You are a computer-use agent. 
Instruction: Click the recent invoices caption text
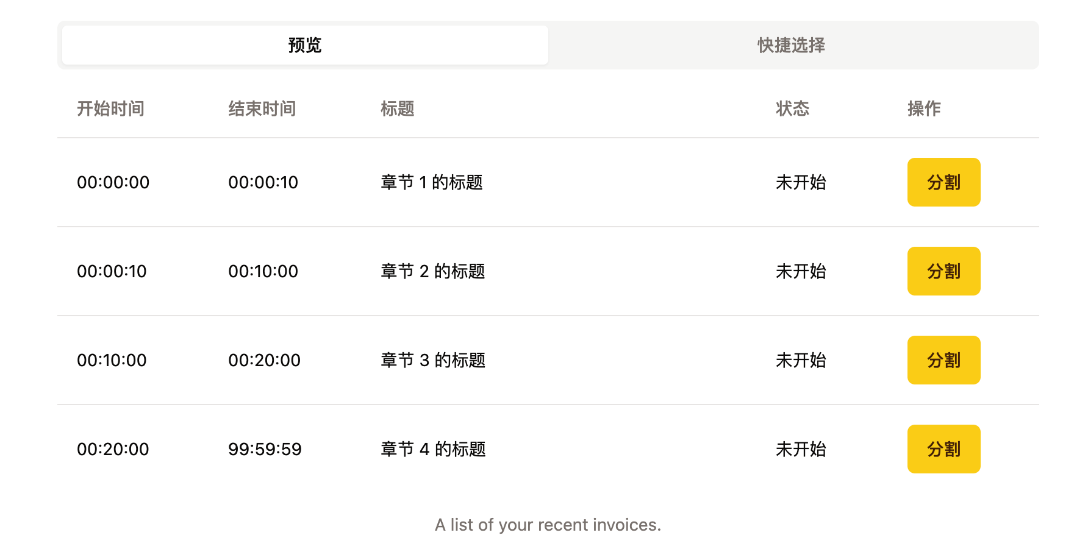(548, 525)
